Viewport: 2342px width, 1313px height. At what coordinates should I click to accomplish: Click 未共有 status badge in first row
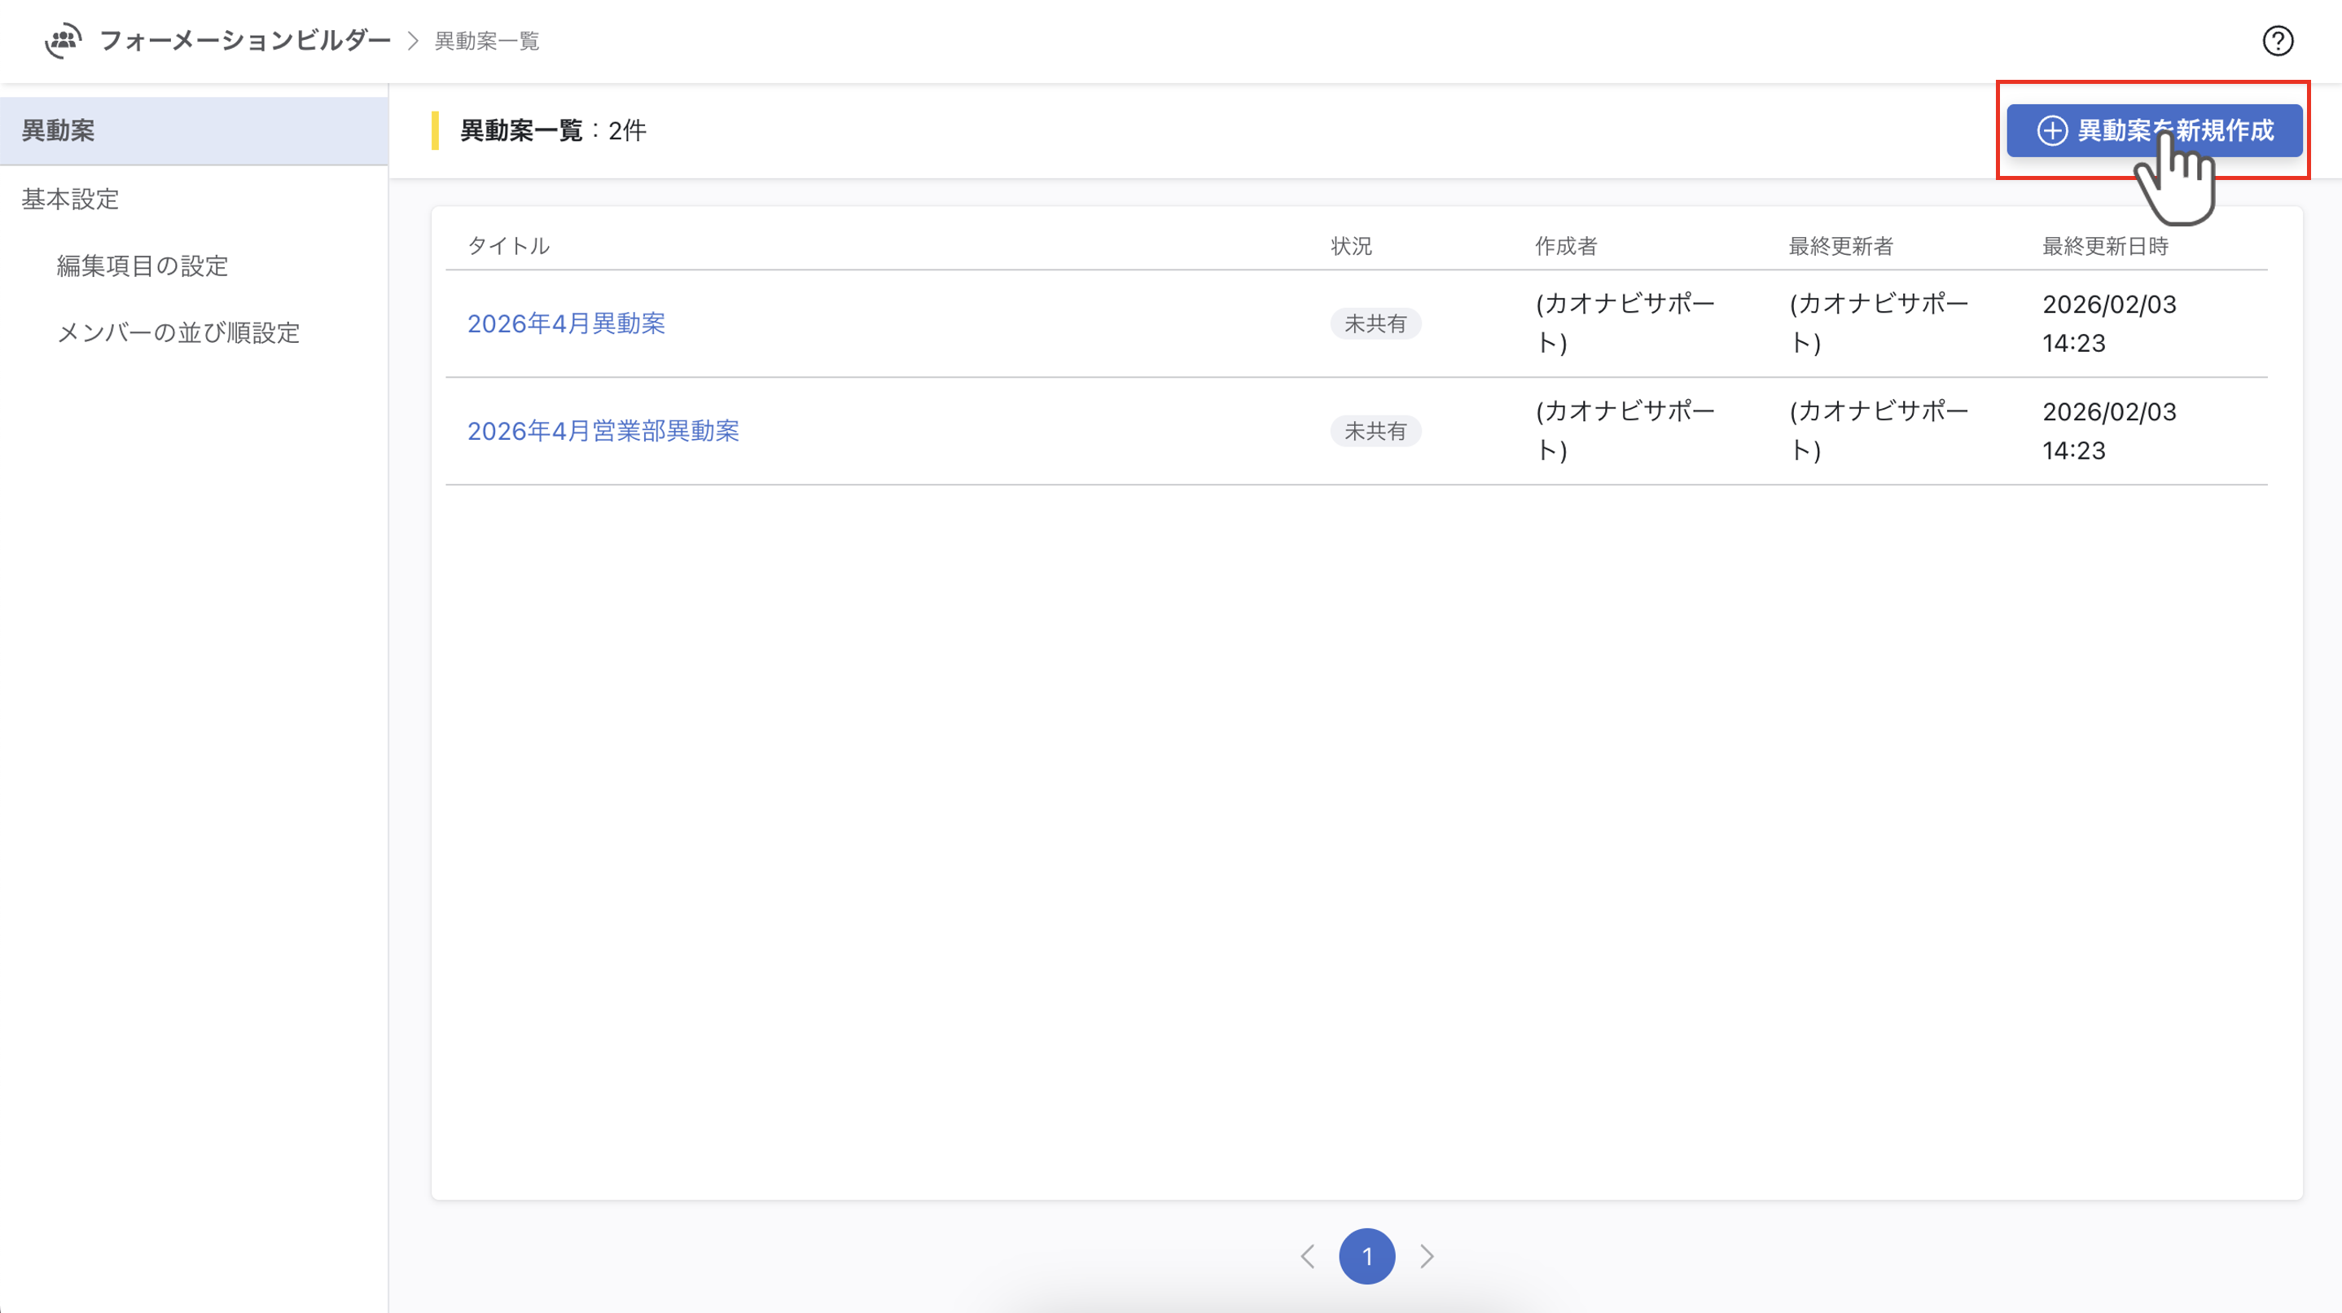[1375, 323]
